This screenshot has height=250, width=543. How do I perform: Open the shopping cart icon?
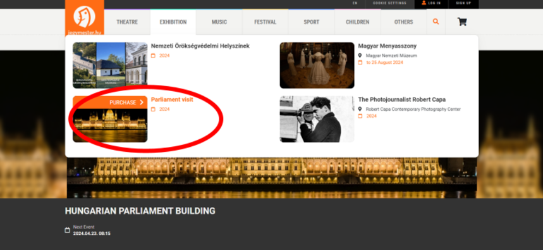[462, 22]
